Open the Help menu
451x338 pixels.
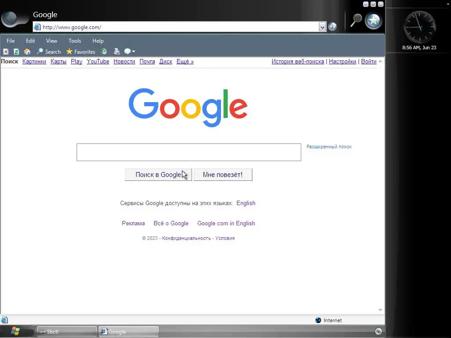(x=98, y=41)
